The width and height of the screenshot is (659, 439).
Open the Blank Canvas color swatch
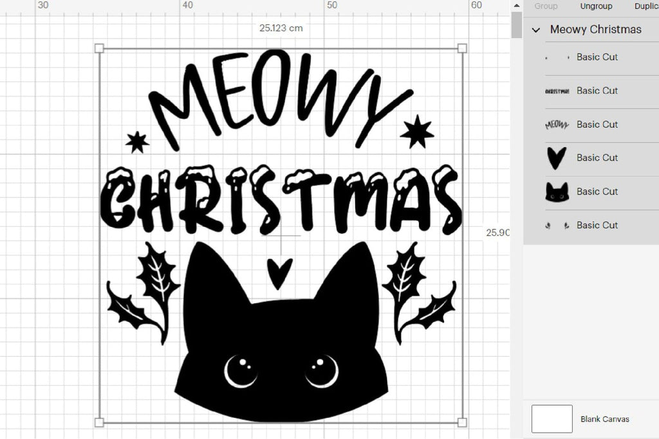coord(552,419)
